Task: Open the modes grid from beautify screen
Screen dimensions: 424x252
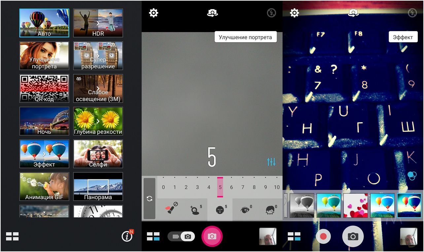Action: point(153,236)
